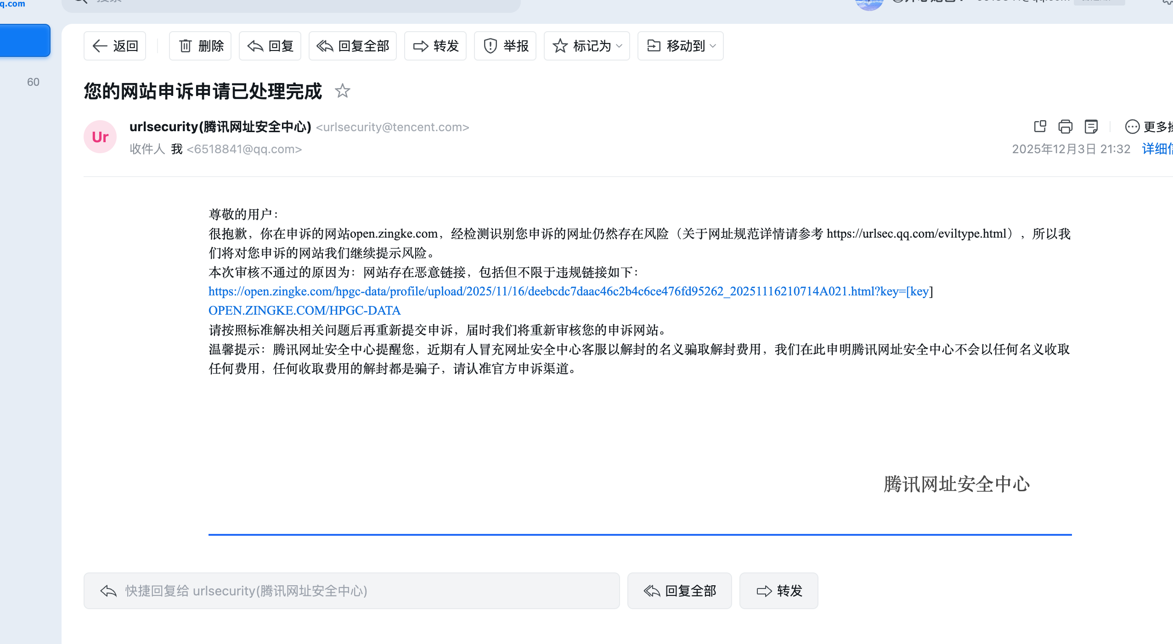Delete this email with trash icon

coord(200,46)
